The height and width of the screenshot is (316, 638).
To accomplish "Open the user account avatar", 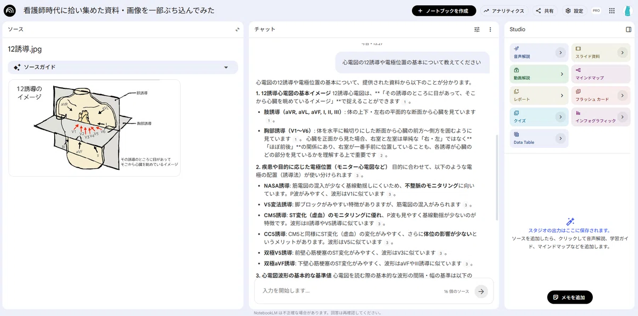I will [627, 11].
